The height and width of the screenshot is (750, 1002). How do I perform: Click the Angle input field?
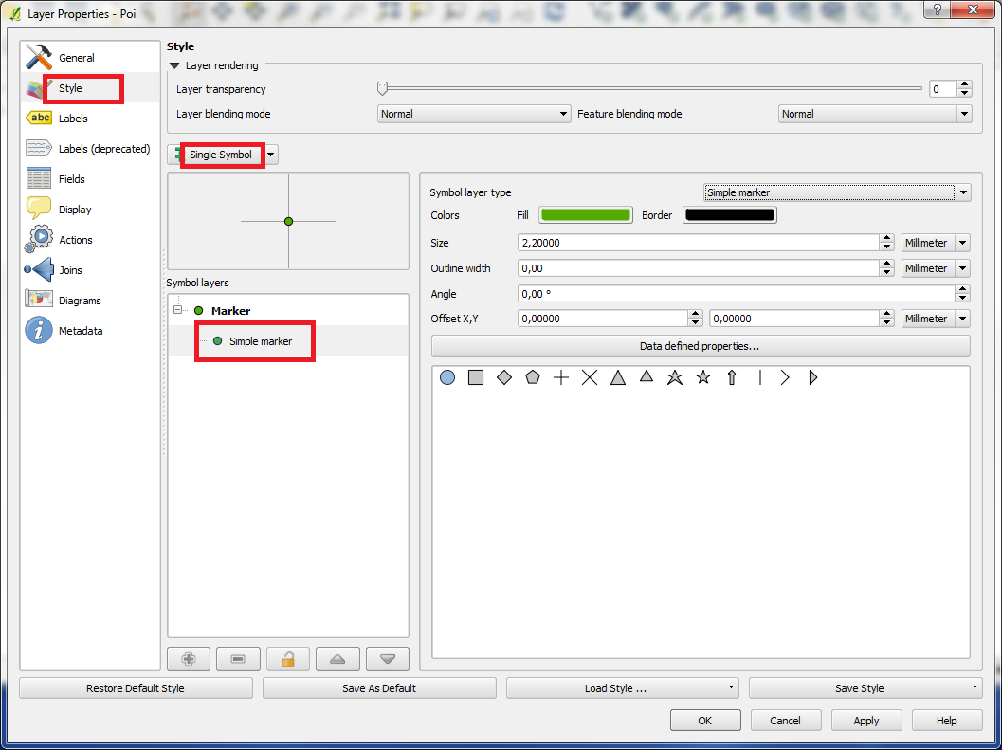pyautogui.click(x=737, y=294)
